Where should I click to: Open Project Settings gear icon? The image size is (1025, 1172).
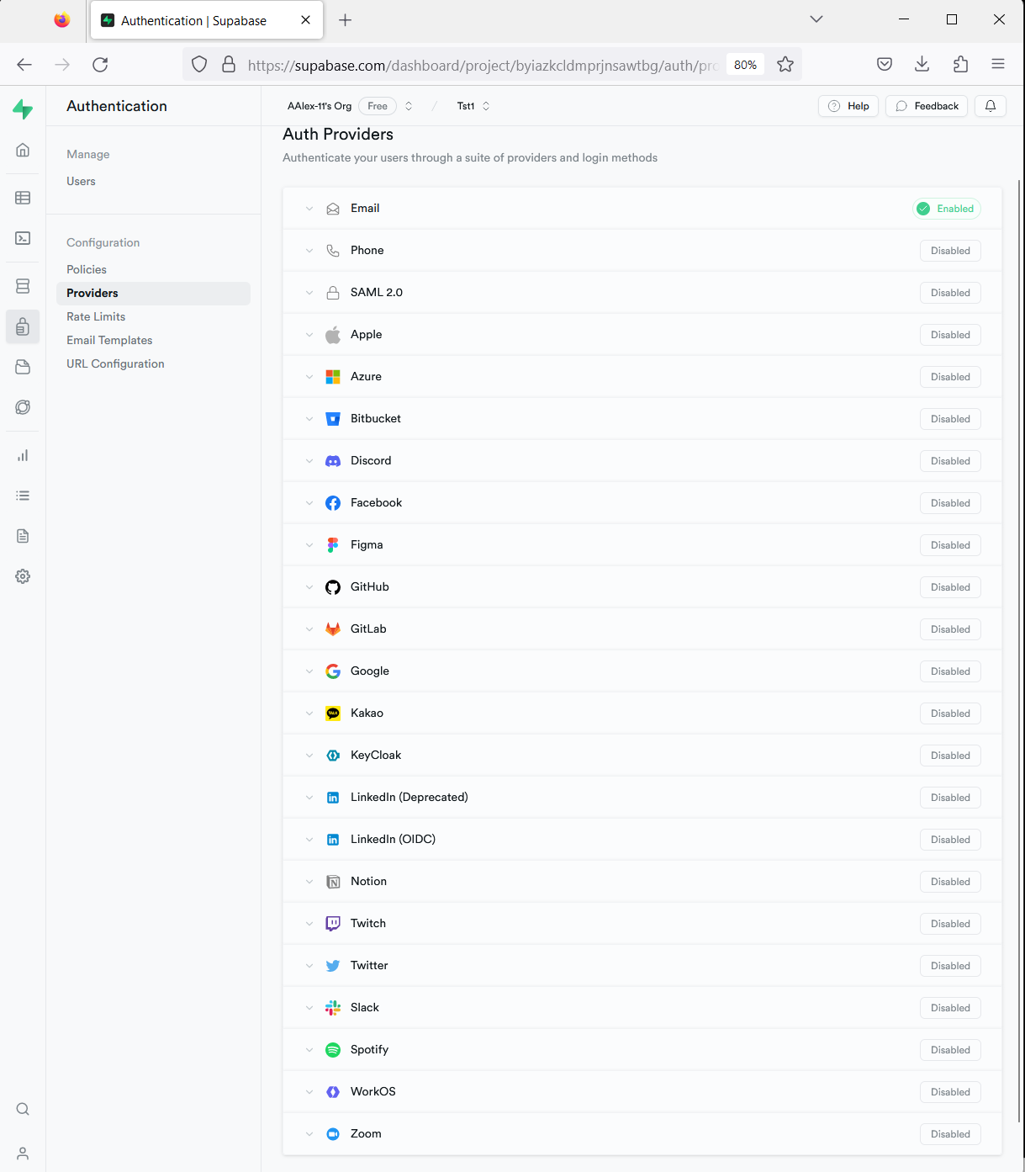(x=23, y=576)
